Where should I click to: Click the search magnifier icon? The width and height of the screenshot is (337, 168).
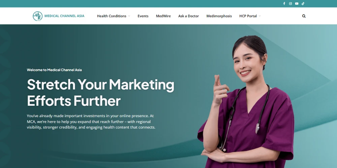tap(304, 16)
